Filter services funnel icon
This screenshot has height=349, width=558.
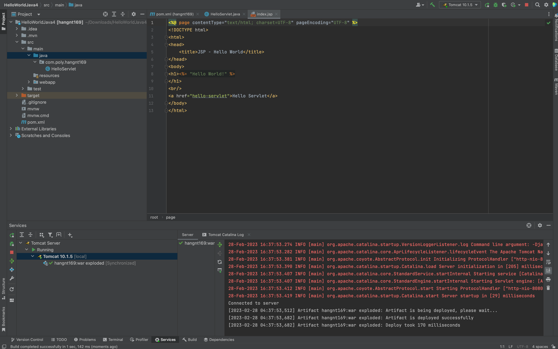50,235
